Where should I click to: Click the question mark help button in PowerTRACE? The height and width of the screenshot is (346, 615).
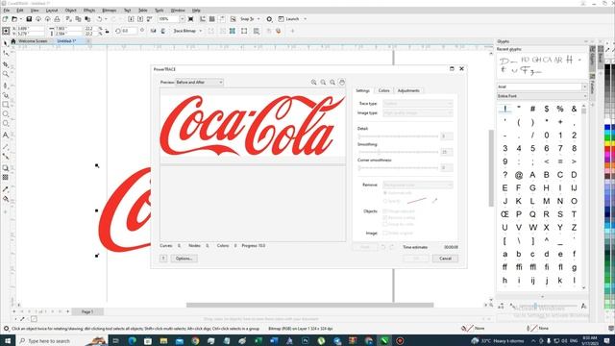pyautogui.click(x=163, y=259)
